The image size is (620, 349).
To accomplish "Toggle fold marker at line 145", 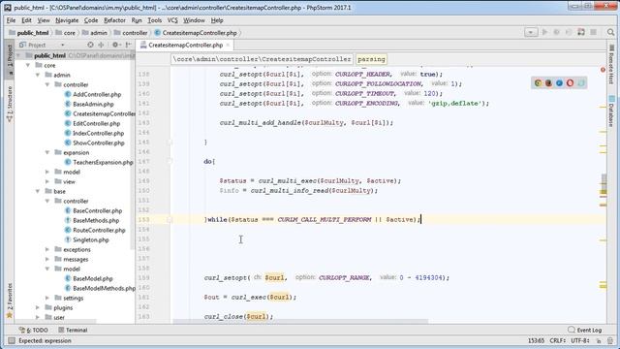I will (170, 142).
